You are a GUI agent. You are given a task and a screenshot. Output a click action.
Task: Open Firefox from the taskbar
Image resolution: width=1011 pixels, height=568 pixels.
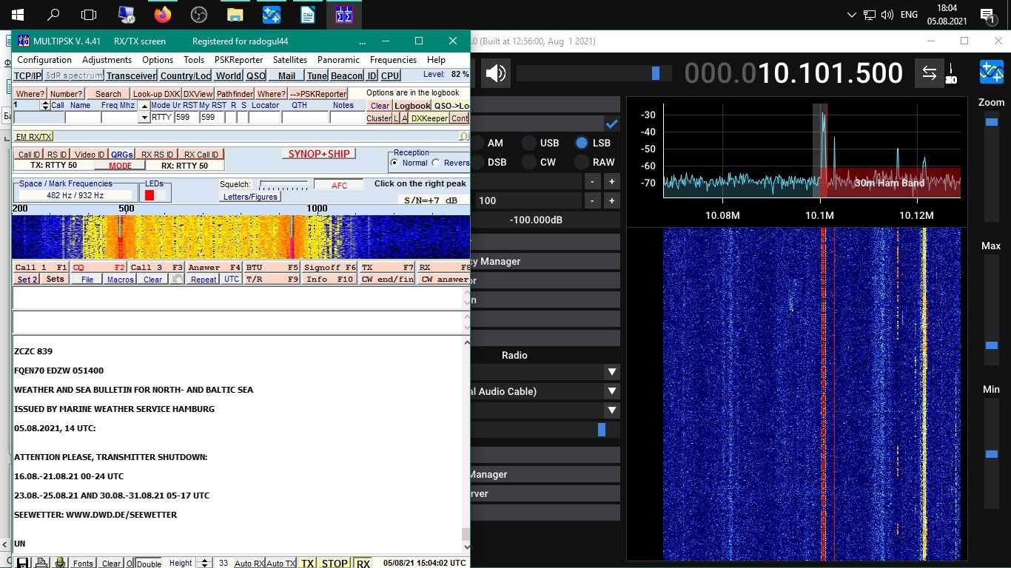(x=162, y=15)
